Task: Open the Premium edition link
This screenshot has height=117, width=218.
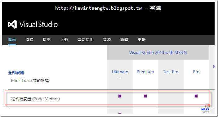Action: point(145,72)
